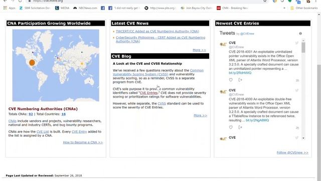Click How to Become a CNA >>
The image size is (321, 181).
point(83,142)
